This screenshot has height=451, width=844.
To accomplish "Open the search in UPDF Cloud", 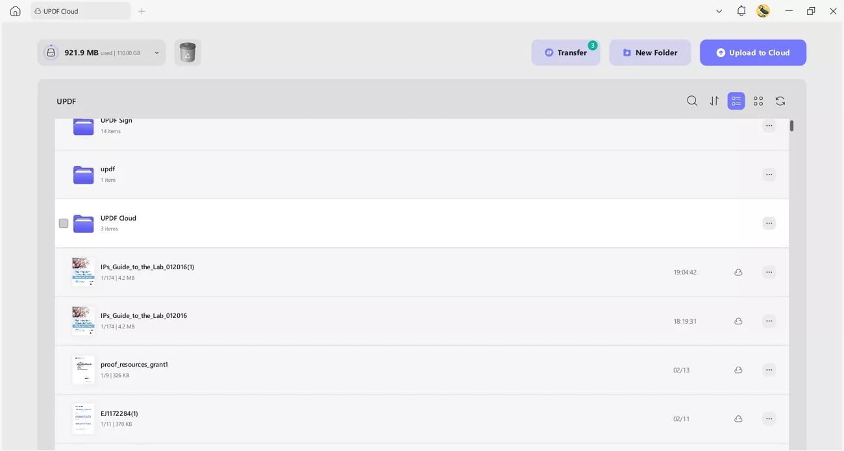I will 691,101.
